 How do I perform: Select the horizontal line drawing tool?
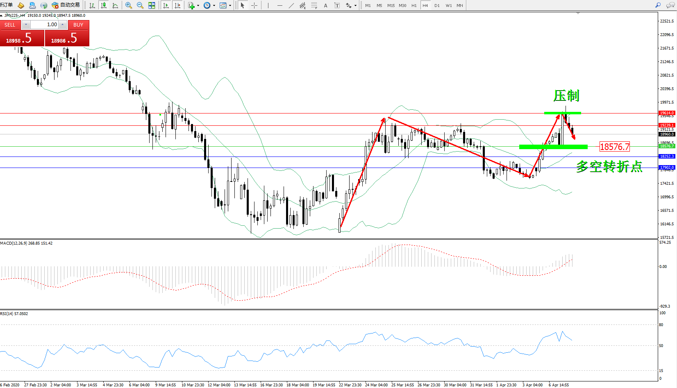(280, 5)
